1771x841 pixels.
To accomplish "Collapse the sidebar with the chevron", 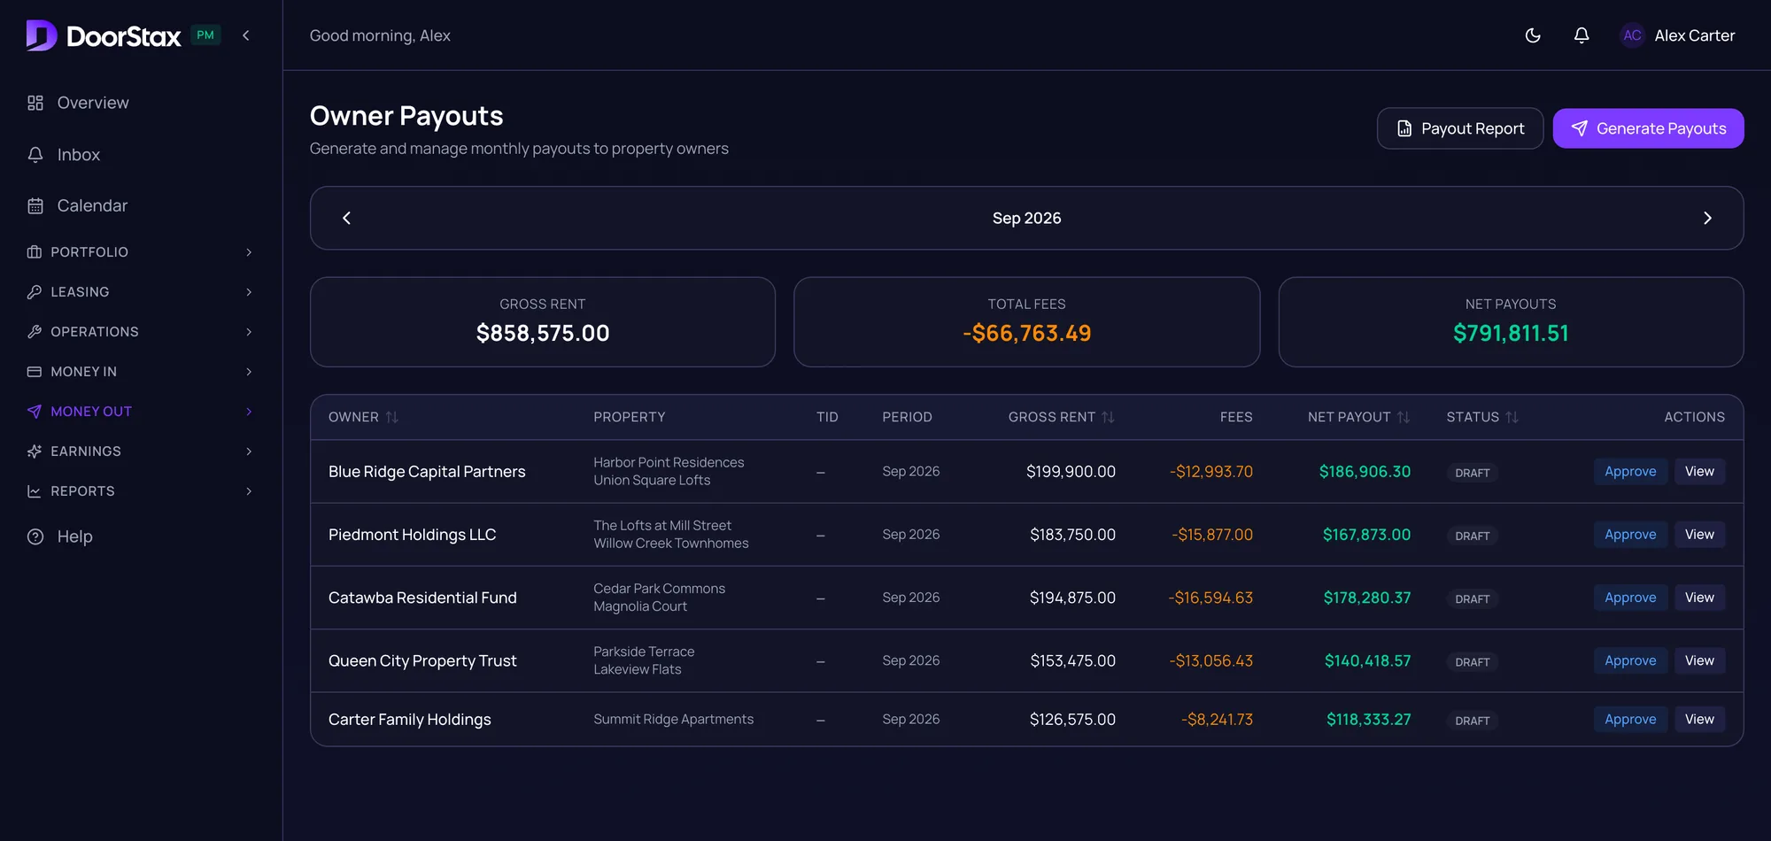I will click(246, 35).
